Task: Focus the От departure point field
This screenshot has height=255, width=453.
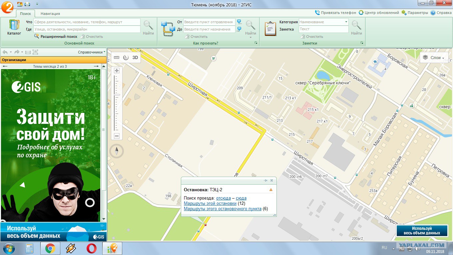Action: click(209, 22)
